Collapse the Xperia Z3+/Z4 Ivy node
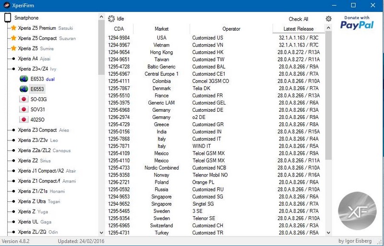The image size is (384, 246). [x=13, y=69]
